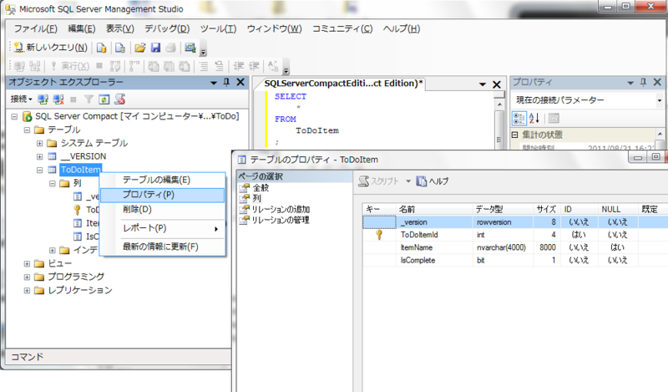The image size is (668, 392).
Task: Choose テーブルの編集(E) from context menu
Action: click(162, 180)
